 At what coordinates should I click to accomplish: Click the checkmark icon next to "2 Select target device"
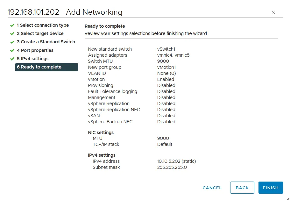12,33
